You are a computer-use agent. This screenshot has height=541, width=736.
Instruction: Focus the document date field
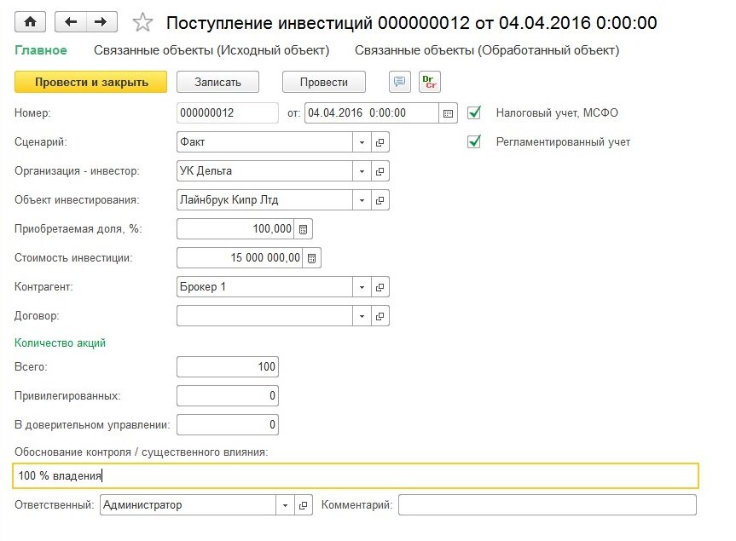[372, 113]
